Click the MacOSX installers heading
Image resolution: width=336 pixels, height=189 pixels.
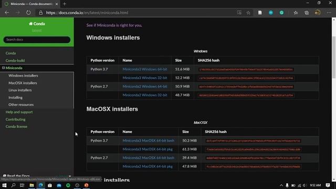(x=112, y=109)
